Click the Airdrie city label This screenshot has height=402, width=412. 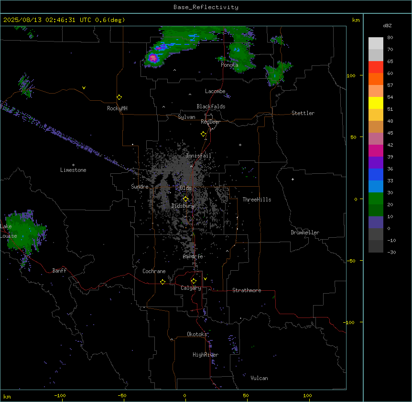193,256
